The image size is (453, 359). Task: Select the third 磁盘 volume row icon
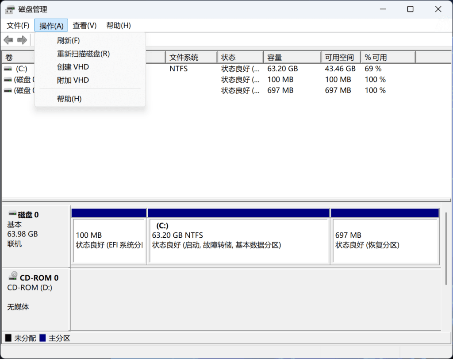[9, 90]
